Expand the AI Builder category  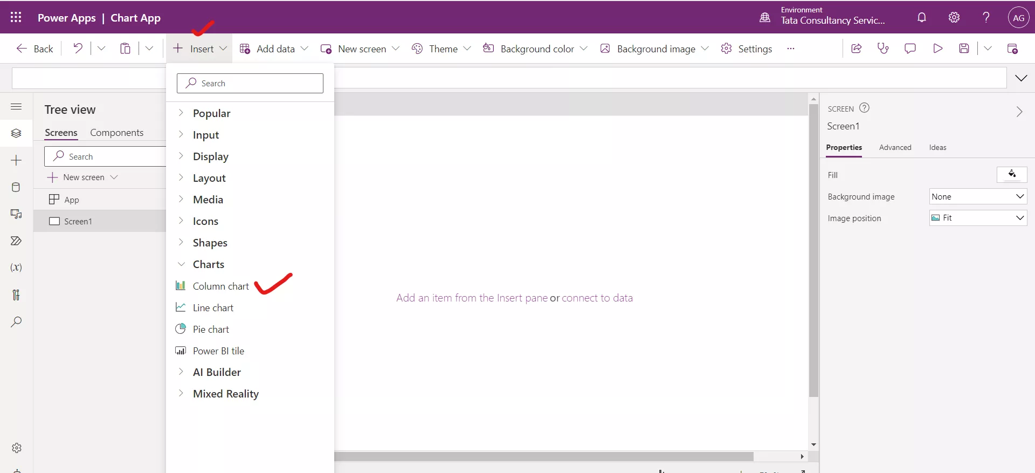coord(181,372)
